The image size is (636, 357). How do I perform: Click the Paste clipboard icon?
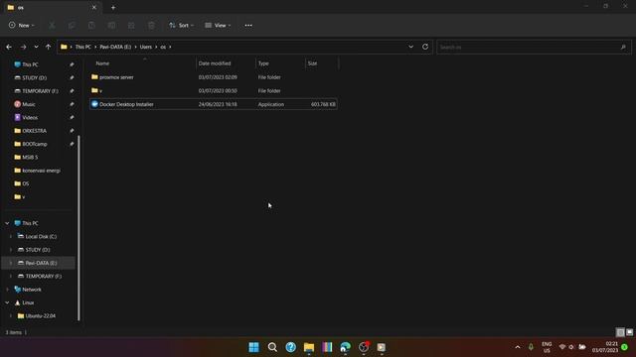coord(91,25)
